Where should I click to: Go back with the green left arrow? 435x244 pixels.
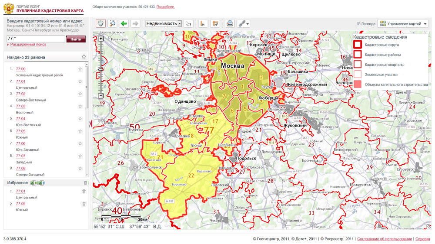[124, 23]
